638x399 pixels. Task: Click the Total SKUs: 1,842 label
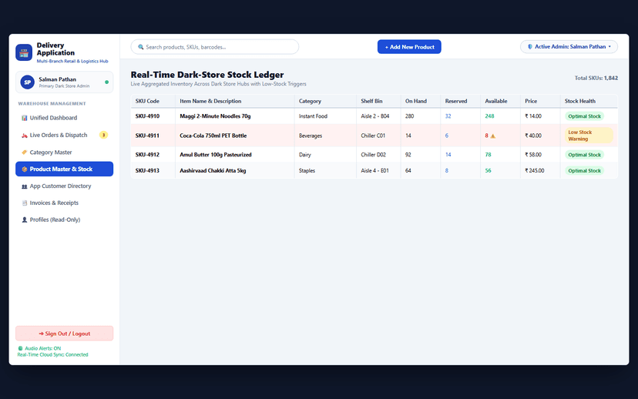click(596, 78)
